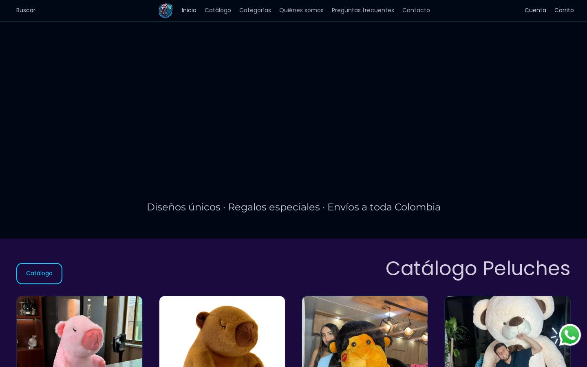Open the giant white teddy bear product image

[508, 332]
